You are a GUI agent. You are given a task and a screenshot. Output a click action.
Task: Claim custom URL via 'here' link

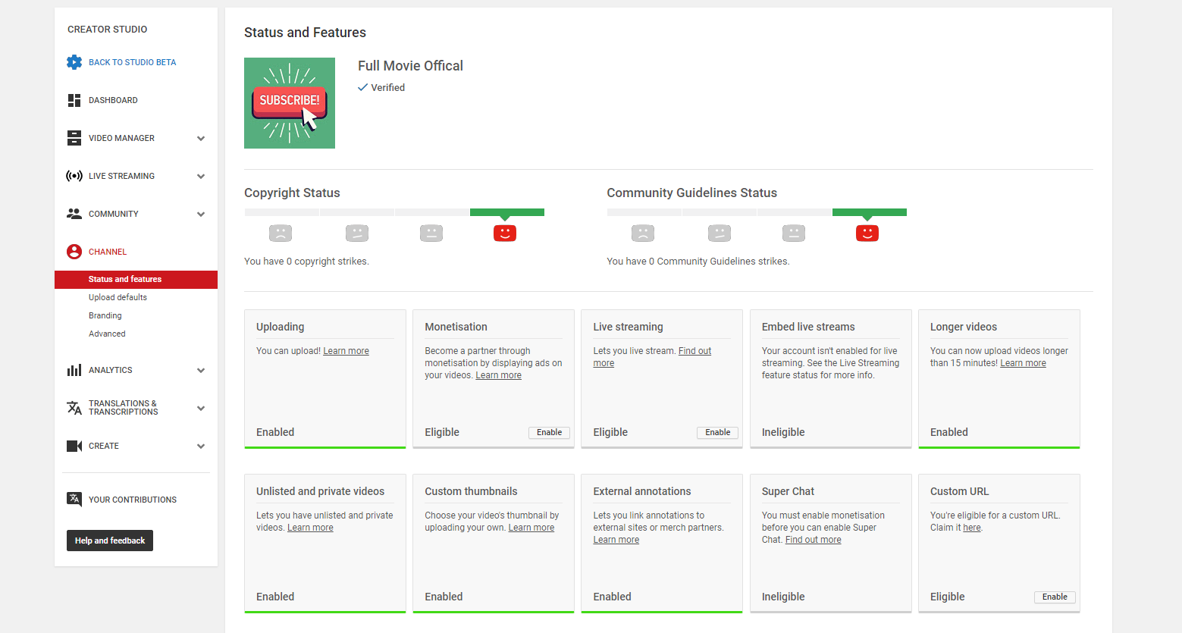click(972, 528)
